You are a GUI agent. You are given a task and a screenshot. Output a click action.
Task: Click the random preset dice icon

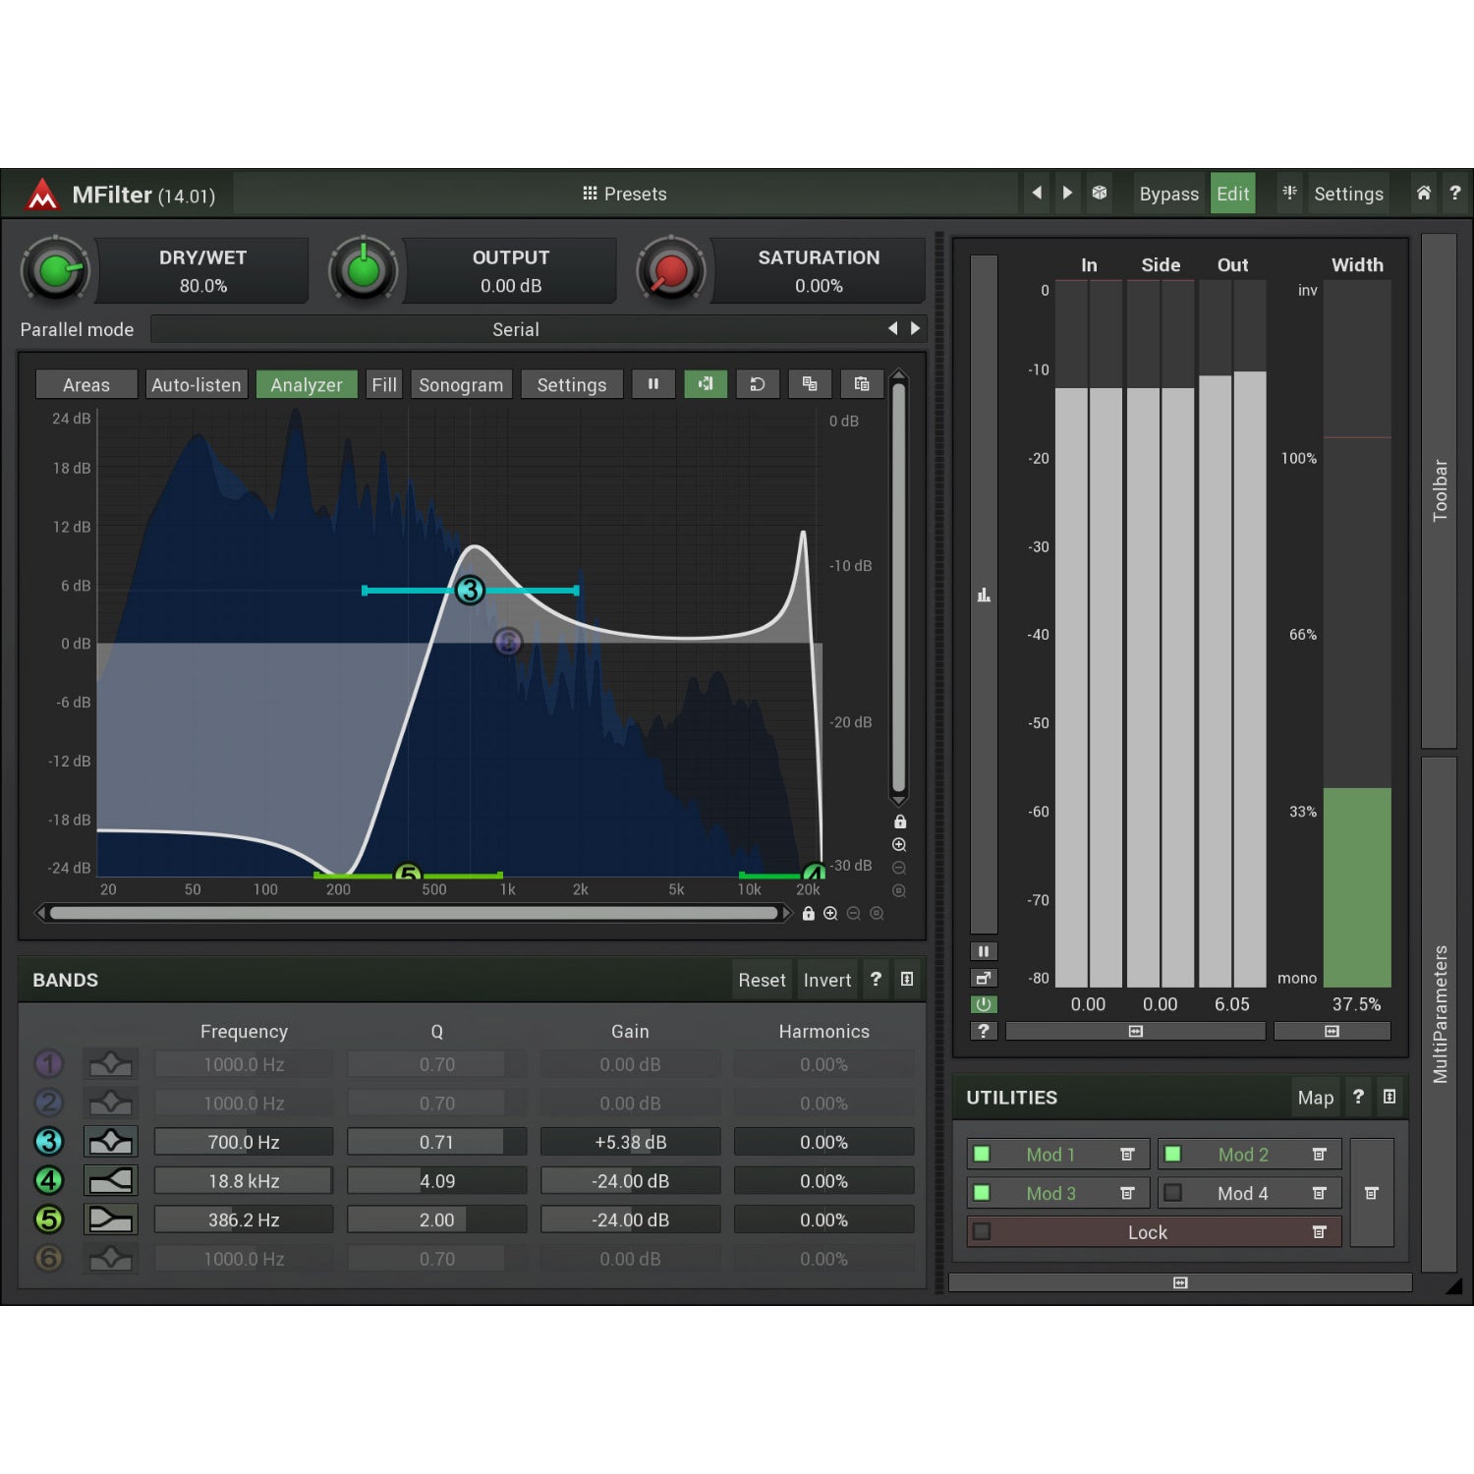pos(1099,194)
